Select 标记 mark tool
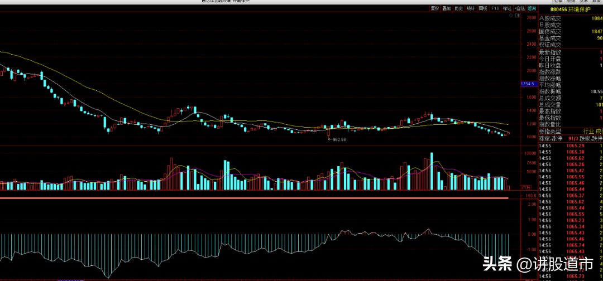Image resolution: width=603 pixels, height=281 pixels. click(x=507, y=8)
